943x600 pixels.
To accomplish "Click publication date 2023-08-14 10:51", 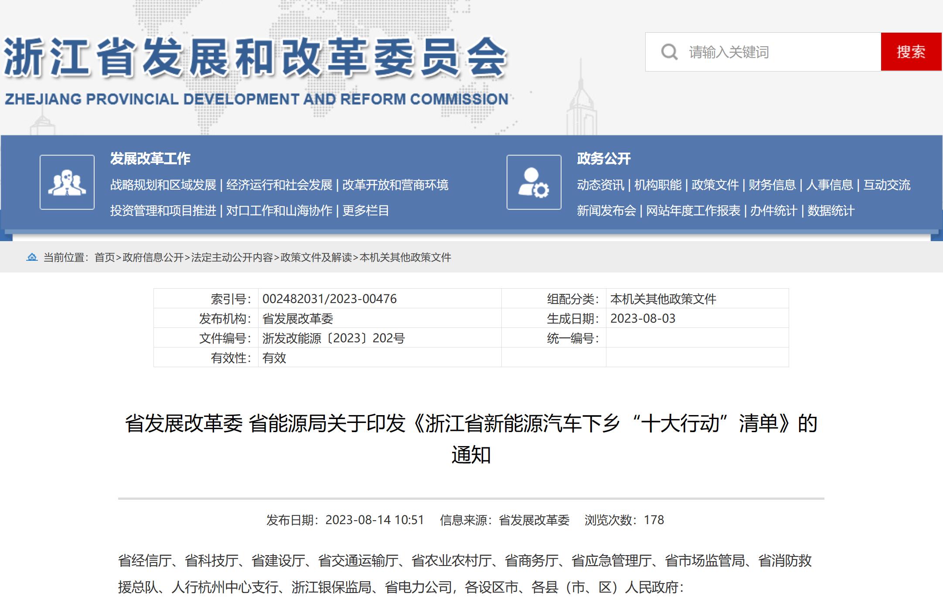I will (x=374, y=520).
